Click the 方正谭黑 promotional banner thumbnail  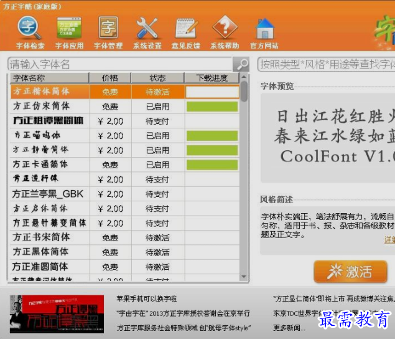[x=57, y=313]
